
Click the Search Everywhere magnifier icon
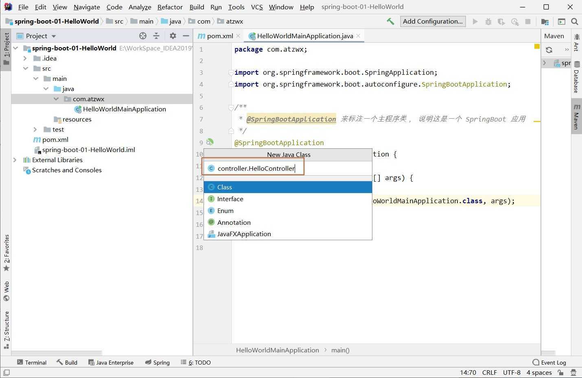pyautogui.click(x=575, y=22)
